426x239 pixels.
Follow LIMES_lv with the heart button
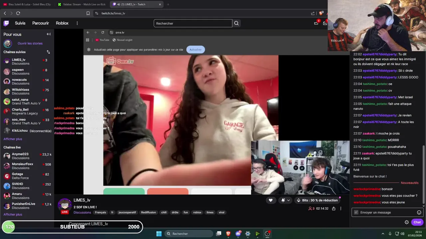(271, 200)
